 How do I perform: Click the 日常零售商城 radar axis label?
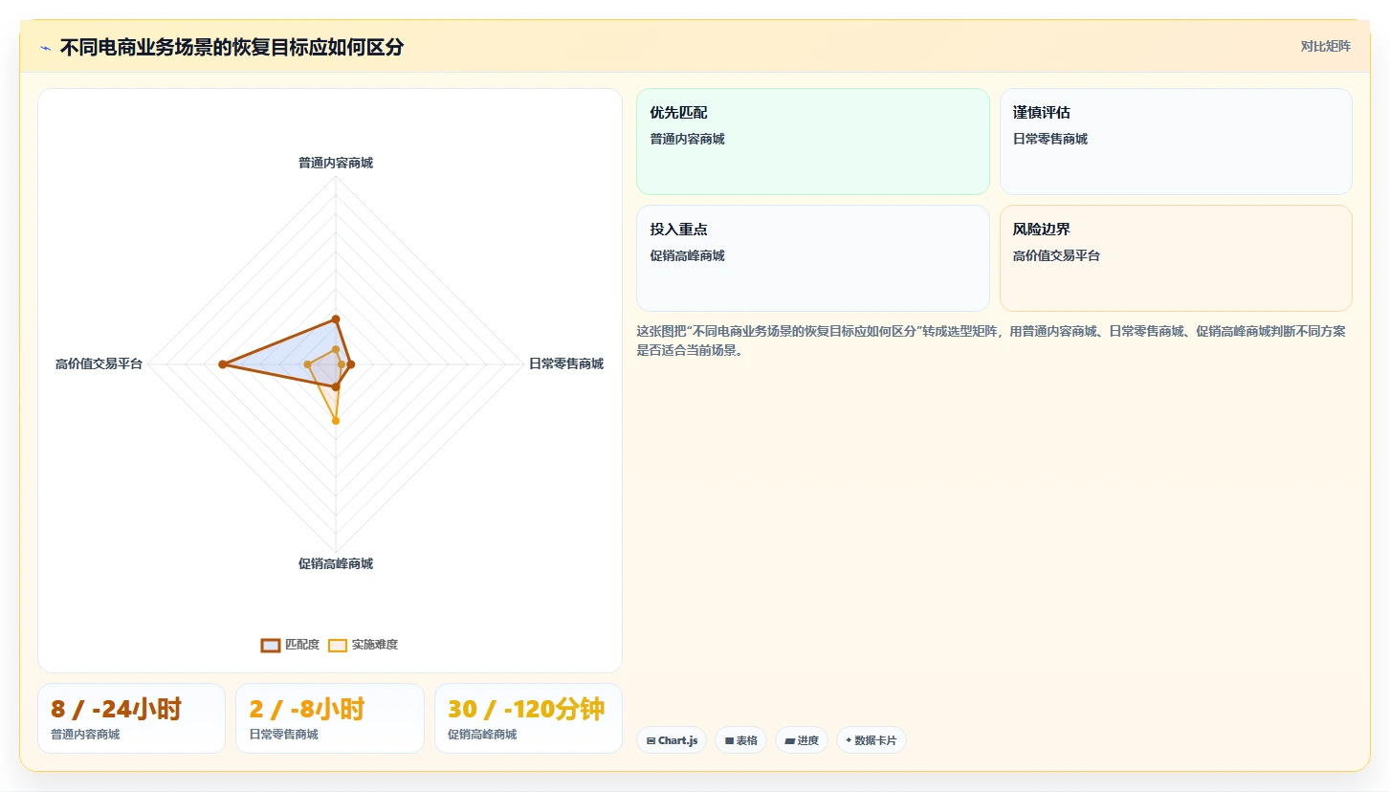[x=566, y=363]
